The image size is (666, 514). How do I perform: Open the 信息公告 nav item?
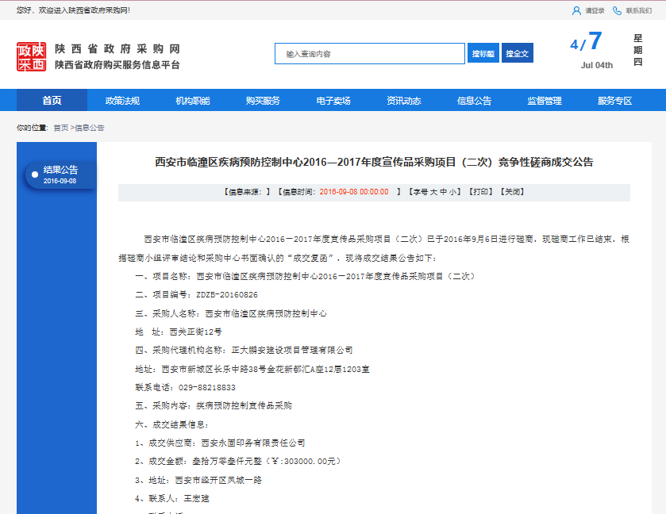474,101
